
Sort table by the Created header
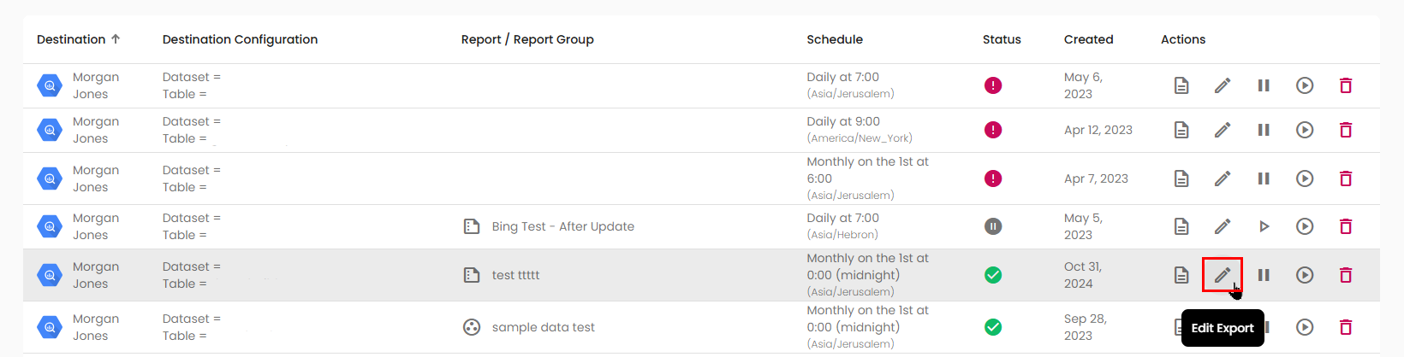tap(1088, 39)
